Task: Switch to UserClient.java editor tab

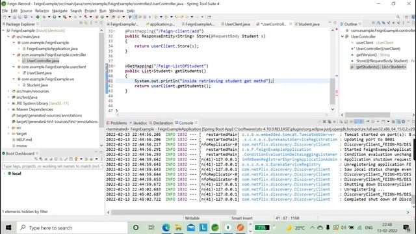Action: (x=235, y=24)
